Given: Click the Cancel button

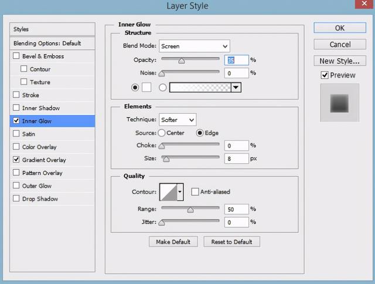Looking at the screenshot, I should 340,44.
